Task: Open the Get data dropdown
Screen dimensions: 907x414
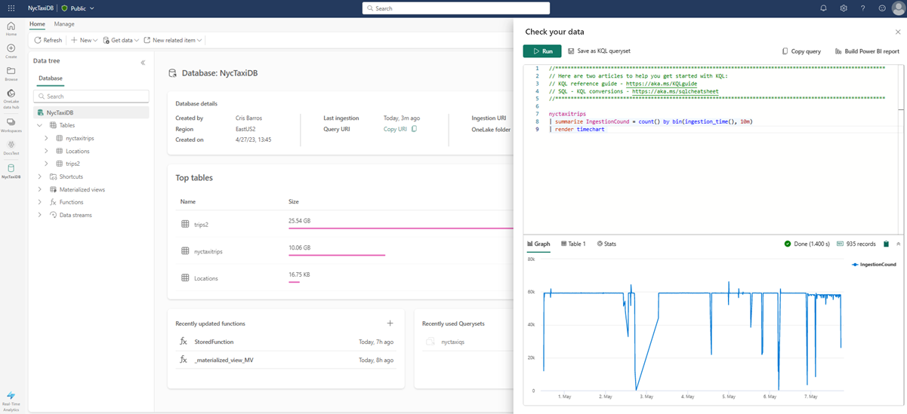Action: pos(121,40)
